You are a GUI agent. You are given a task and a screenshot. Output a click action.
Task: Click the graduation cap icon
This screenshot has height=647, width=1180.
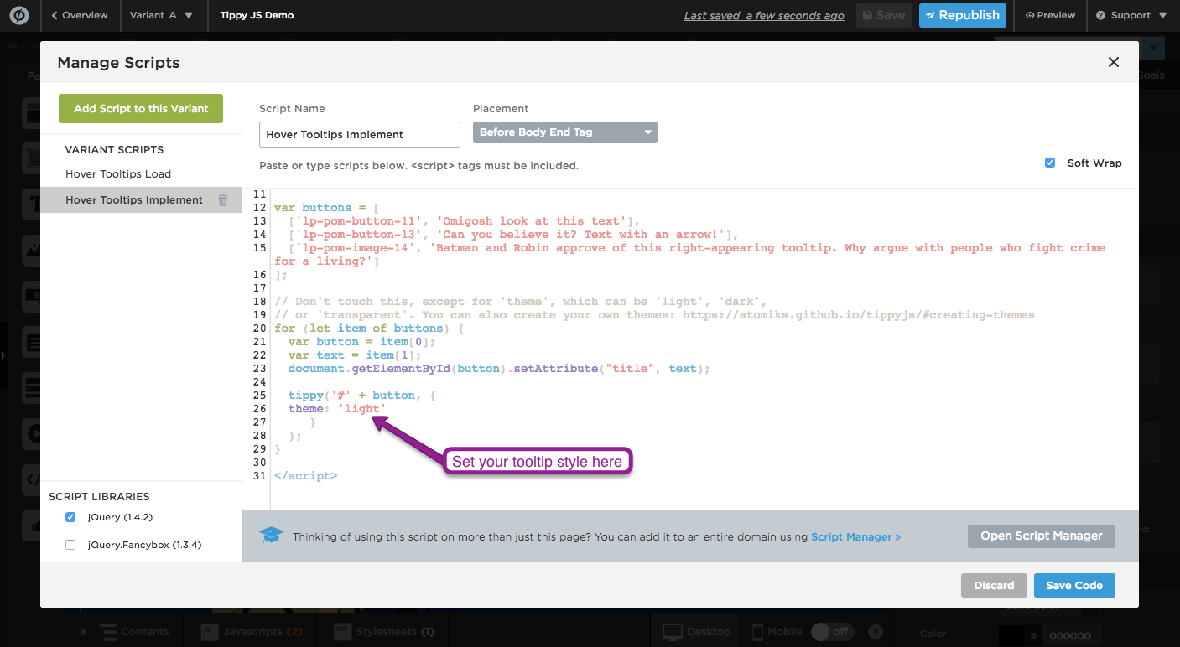pos(271,536)
